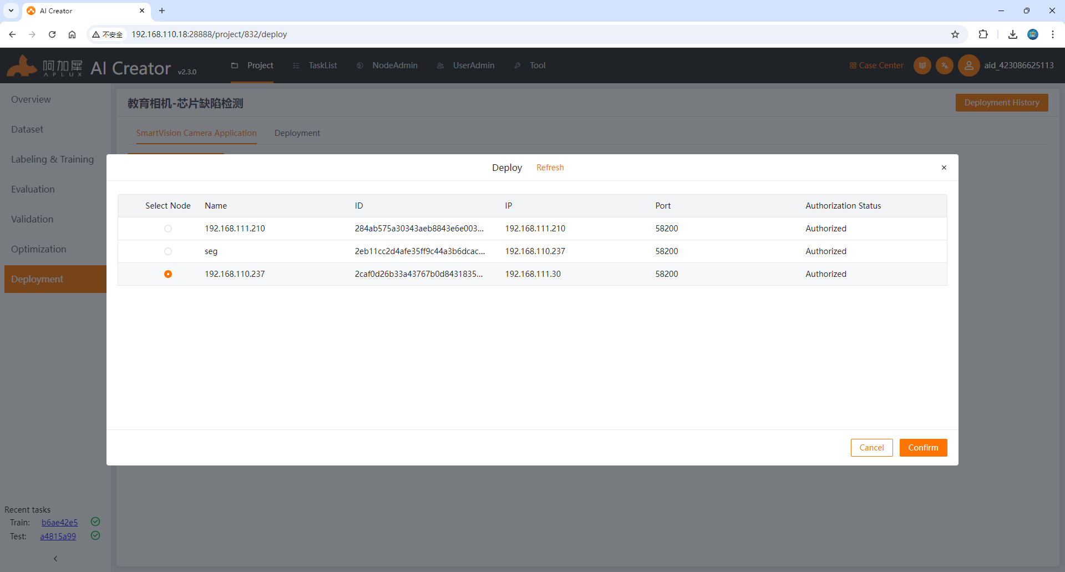Open the browser three-dot menu
Screen dimensions: 1065x572
point(1053,34)
